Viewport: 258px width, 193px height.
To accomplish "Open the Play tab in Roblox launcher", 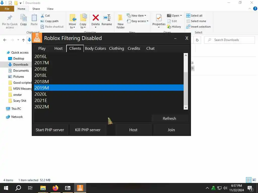I will 42,49.
